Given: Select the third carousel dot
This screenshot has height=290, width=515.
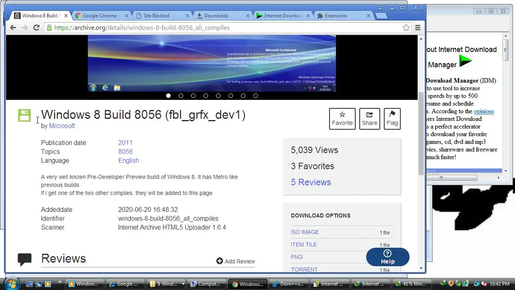Looking at the screenshot, I should pos(193,95).
